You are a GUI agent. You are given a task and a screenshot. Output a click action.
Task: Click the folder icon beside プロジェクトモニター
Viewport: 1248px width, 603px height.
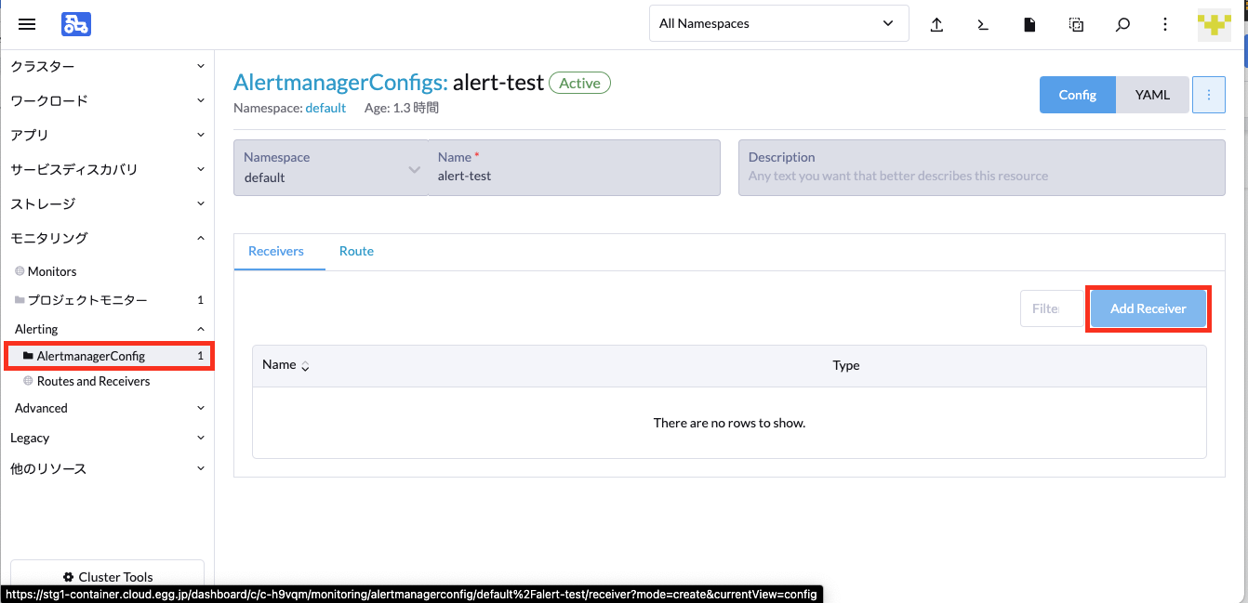tap(20, 300)
